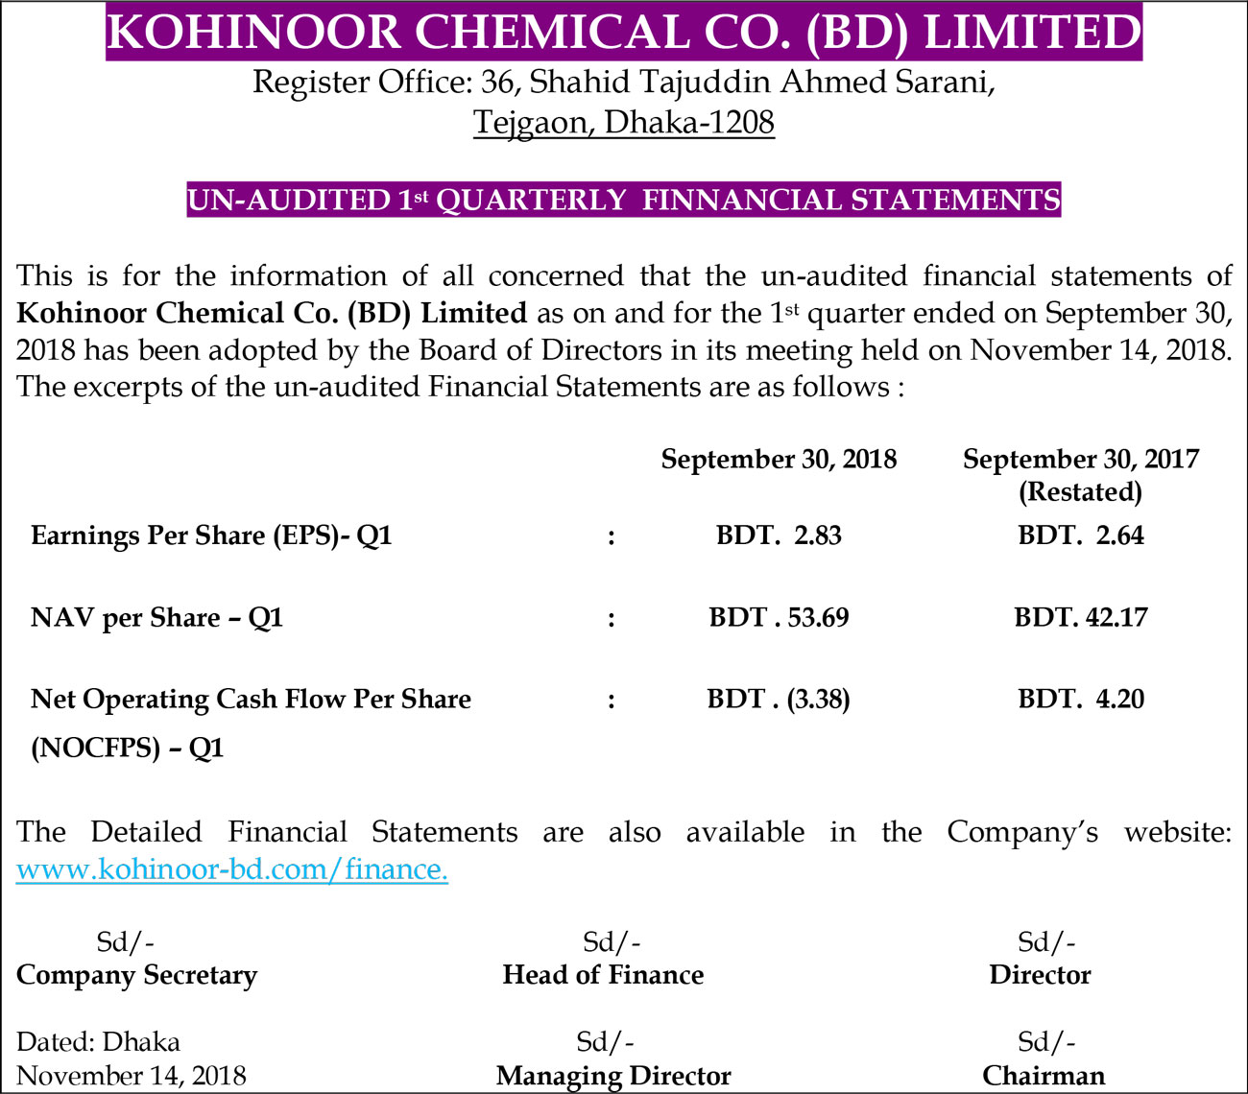Click the NAV value BDT. 42.17
The height and width of the screenshot is (1094, 1248).
tap(1081, 617)
